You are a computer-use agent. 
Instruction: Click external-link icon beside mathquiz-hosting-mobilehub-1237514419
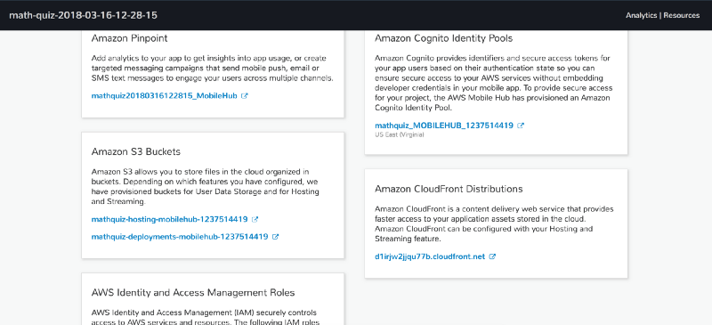(x=255, y=219)
